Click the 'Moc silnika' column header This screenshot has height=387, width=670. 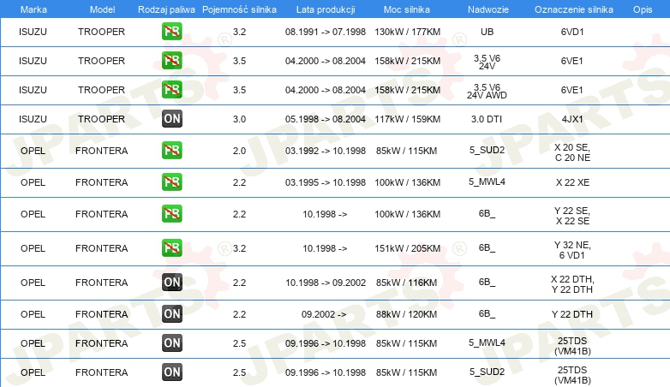pyautogui.click(x=407, y=9)
